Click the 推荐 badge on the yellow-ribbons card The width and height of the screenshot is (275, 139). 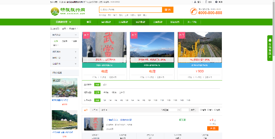tap(182, 35)
